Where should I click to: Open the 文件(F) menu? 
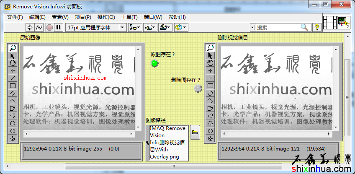[15, 17]
